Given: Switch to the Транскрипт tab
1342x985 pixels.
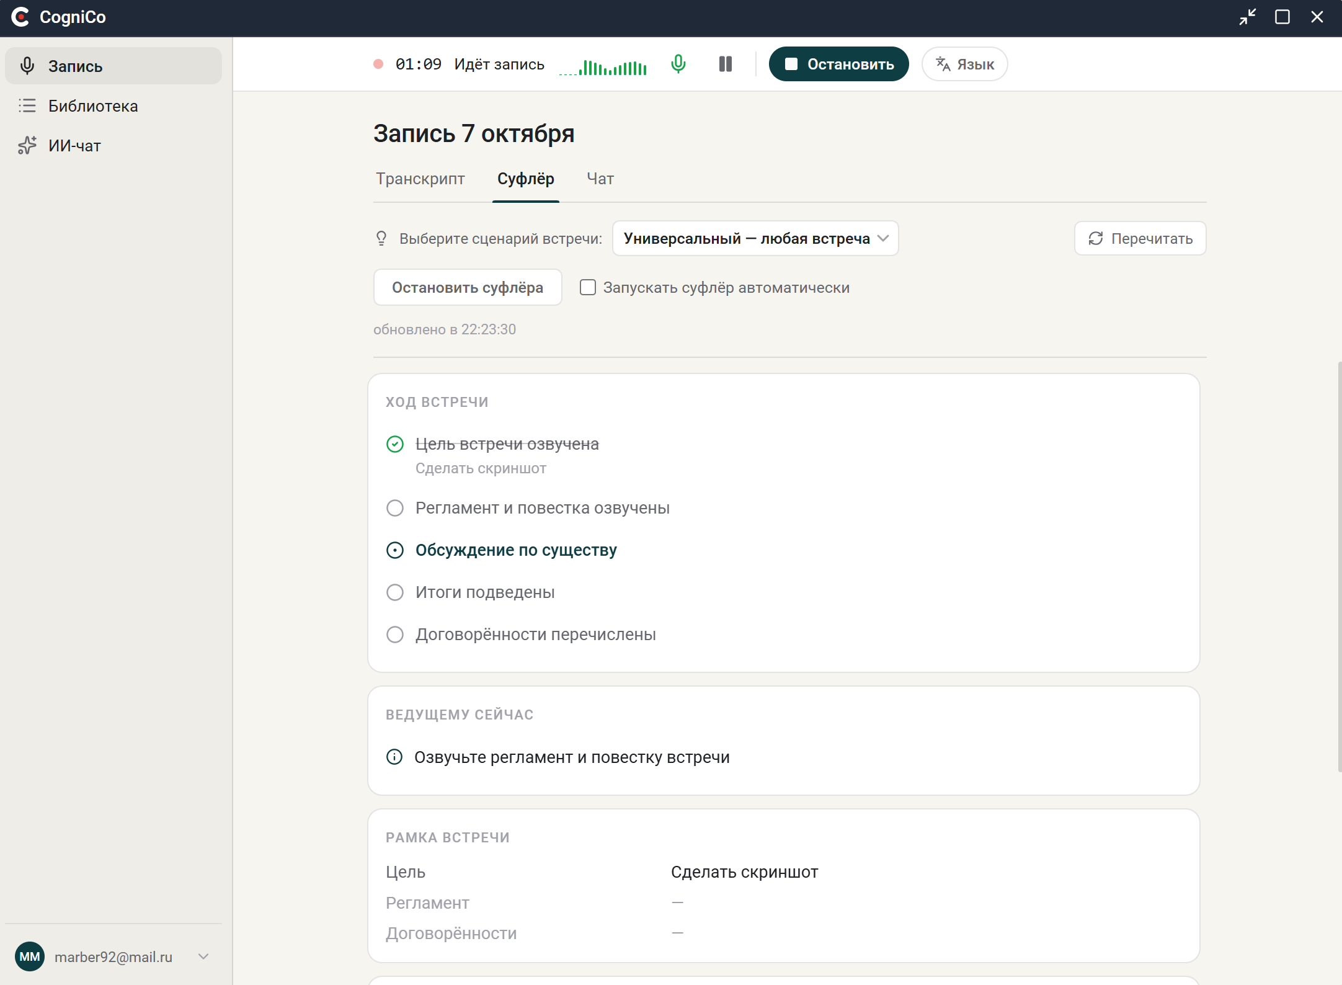Looking at the screenshot, I should coord(420,179).
